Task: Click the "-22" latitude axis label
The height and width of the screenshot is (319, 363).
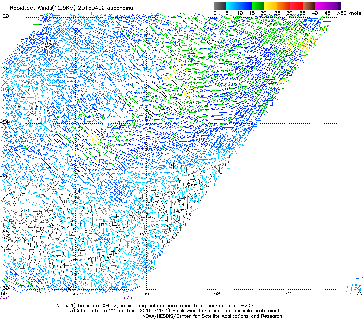Action: coord(4,69)
